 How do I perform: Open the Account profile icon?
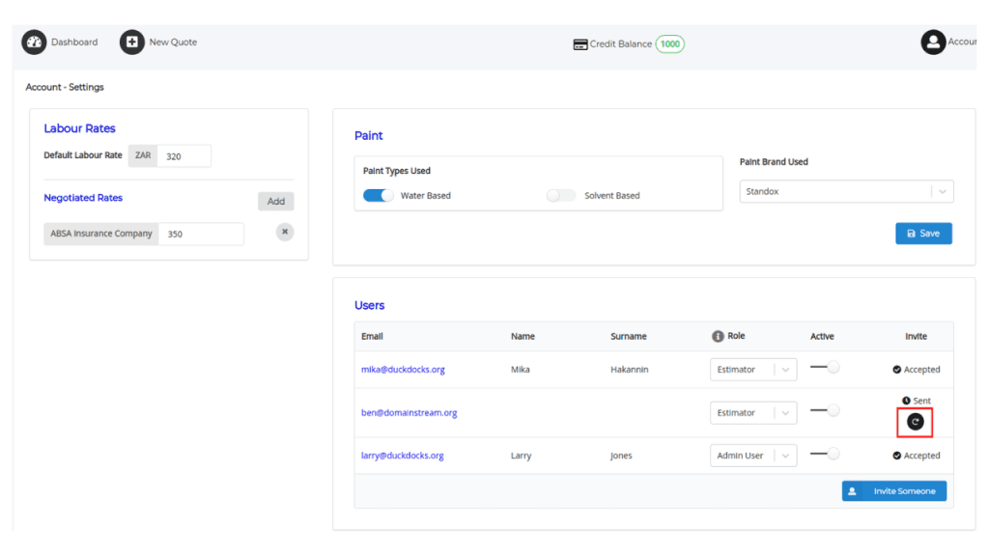(932, 42)
